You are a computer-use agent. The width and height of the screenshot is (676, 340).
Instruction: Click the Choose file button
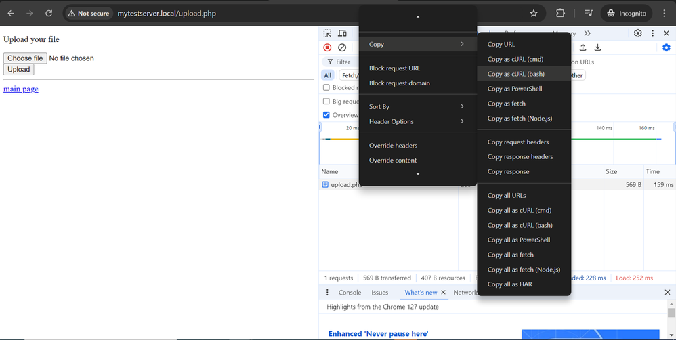pos(25,58)
